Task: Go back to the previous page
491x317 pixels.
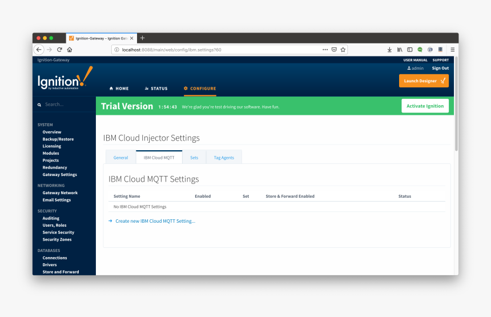Action: [39, 50]
